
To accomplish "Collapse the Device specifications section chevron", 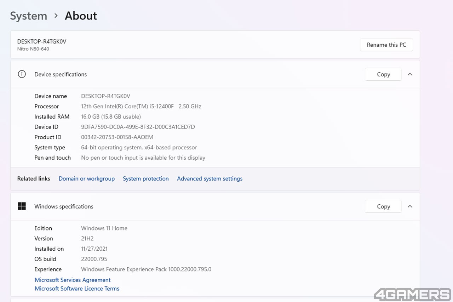I will point(410,74).
